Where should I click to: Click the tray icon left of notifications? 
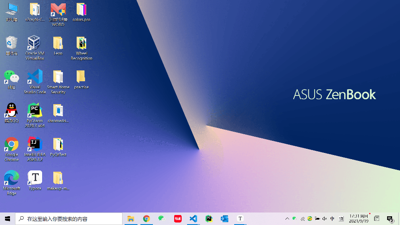tap(377, 219)
